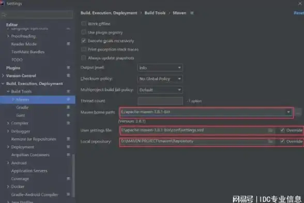Click Build, Execution, Deployment breadcrumb

(x=109, y=13)
